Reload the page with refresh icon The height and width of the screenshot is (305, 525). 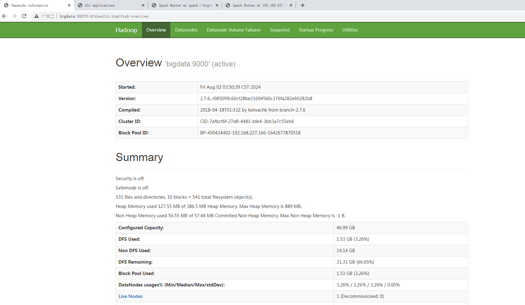pyautogui.click(x=24, y=16)
